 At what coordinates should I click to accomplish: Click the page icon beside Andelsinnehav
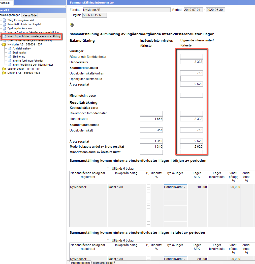pyautogui.click(x=9, y=48)
